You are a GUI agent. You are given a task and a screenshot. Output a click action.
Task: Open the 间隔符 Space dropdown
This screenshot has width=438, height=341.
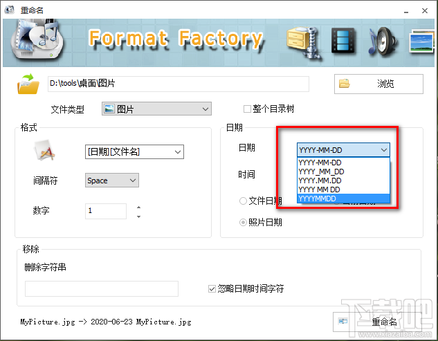pos(111,180)
